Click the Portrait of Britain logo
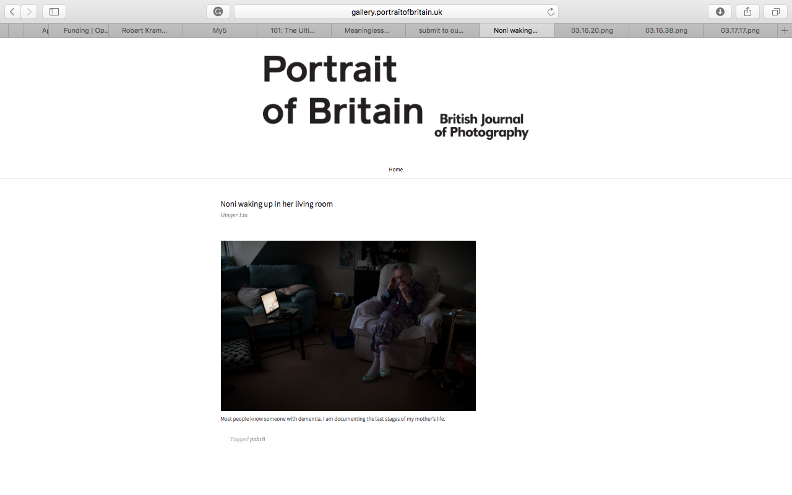Viewport: 792px width, 495px height. [x=343, y=89]
